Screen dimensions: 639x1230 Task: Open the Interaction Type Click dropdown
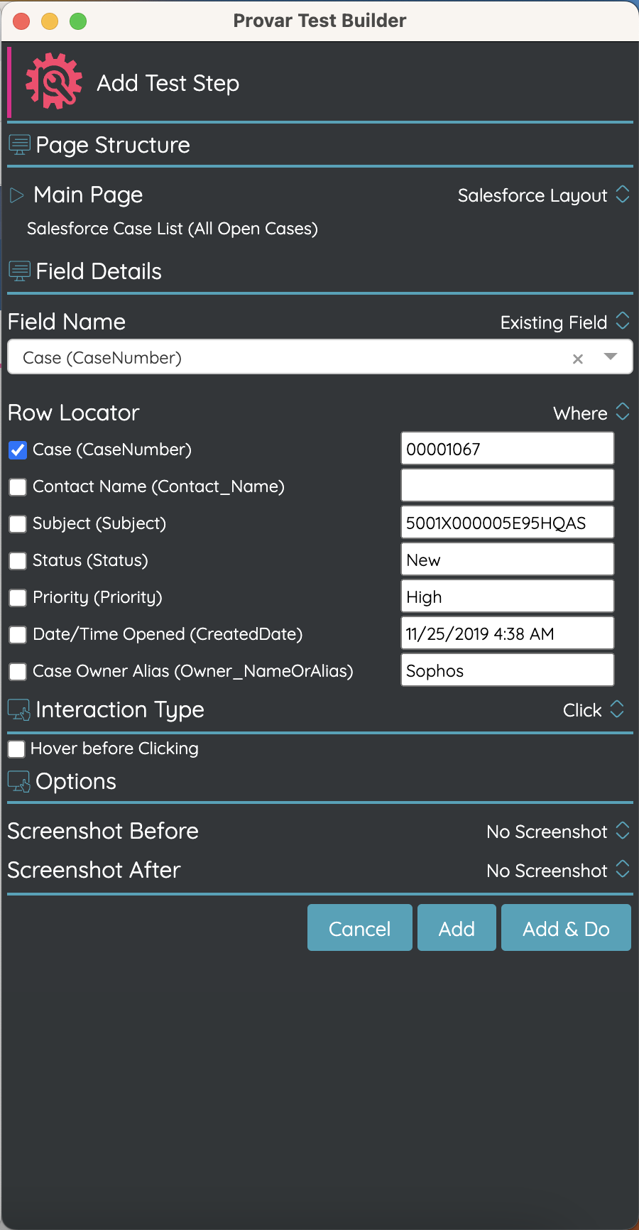[x=594, y=709]
